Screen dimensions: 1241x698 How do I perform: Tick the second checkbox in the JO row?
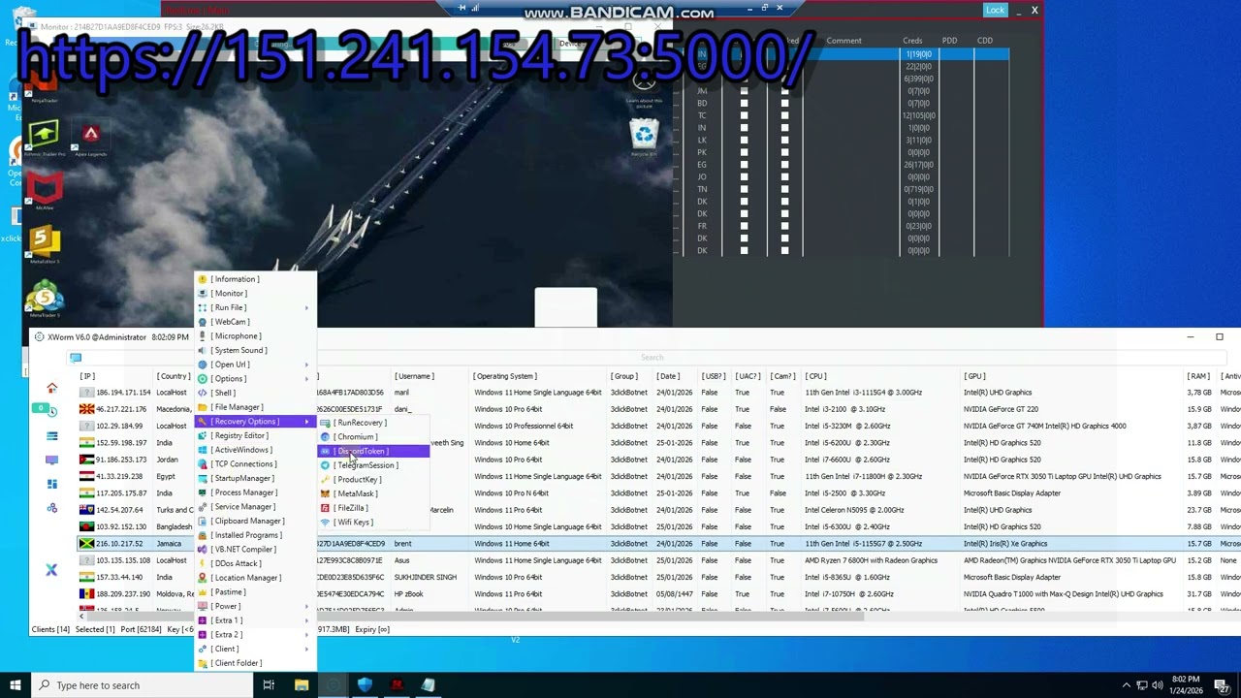784,177
